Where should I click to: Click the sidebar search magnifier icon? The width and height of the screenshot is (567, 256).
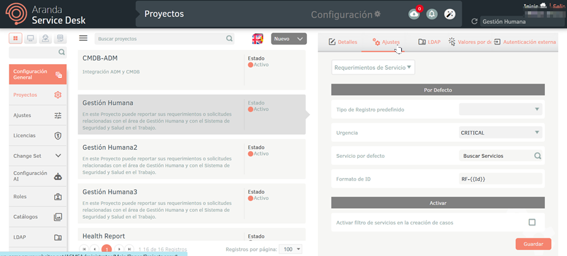tap(62, 52)
